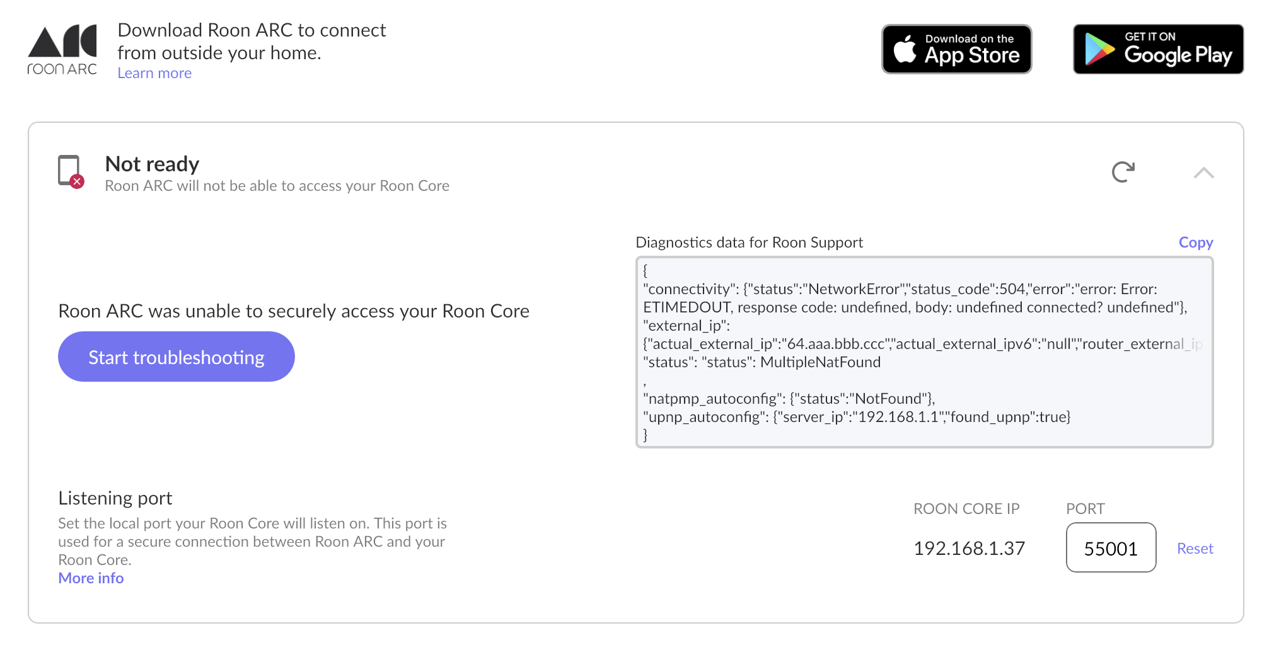The image size is (1262, 645).
Task: Click the Apple logo in App Store badge
Action: point(905,49)
